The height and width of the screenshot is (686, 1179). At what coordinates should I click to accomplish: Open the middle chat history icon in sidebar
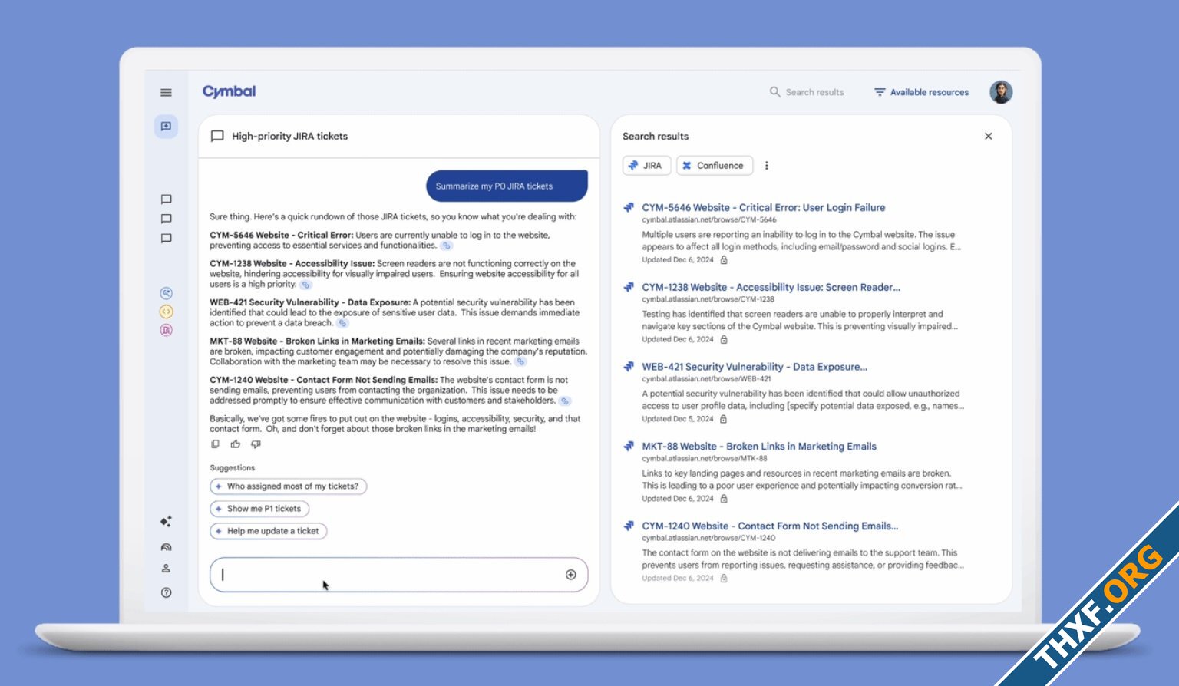[166, 219]
